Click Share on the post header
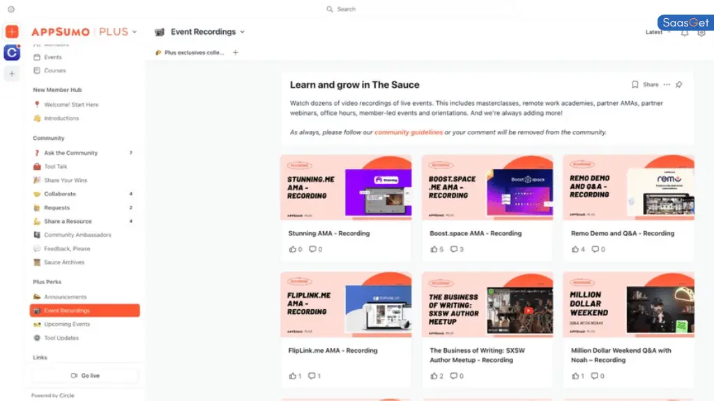714x401 pixels. (651, 84)
